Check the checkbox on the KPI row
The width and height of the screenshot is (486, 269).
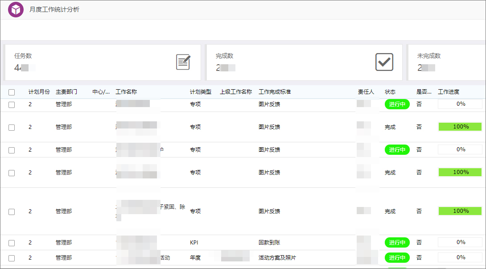point(11,243)
